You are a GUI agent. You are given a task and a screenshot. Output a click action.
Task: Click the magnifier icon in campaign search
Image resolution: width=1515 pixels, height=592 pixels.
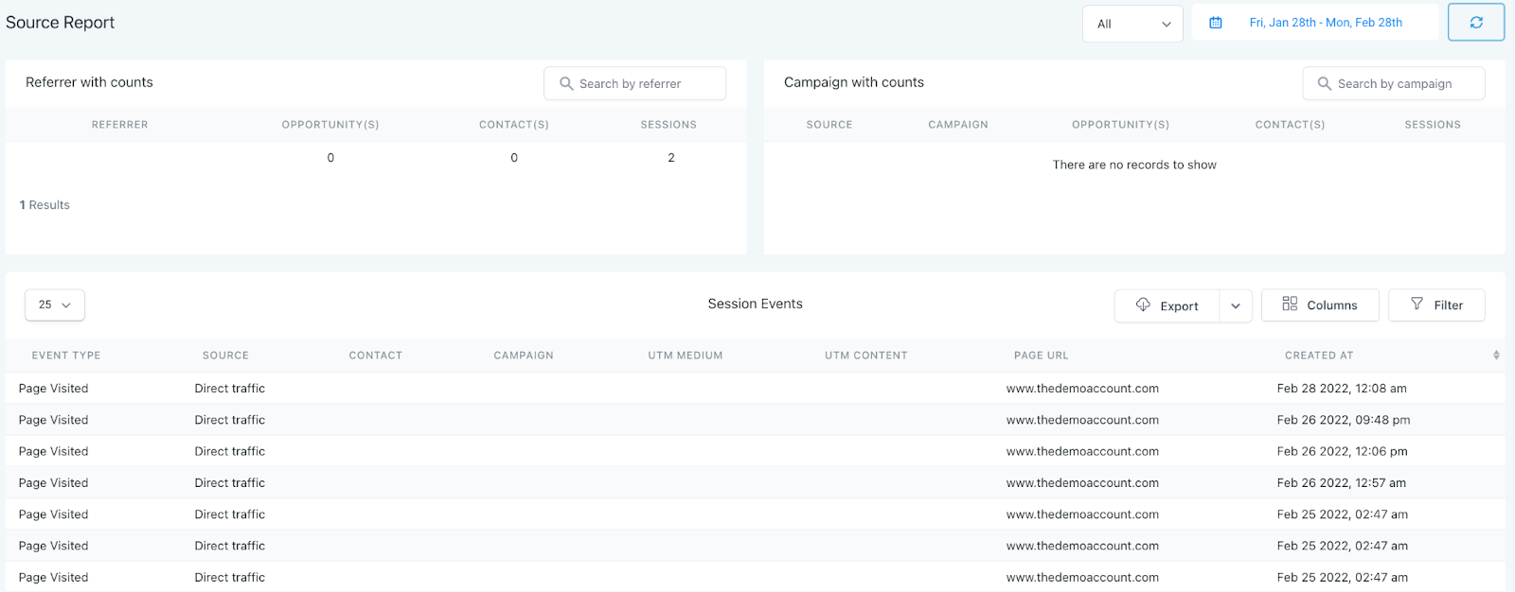tap(1325, 83)
